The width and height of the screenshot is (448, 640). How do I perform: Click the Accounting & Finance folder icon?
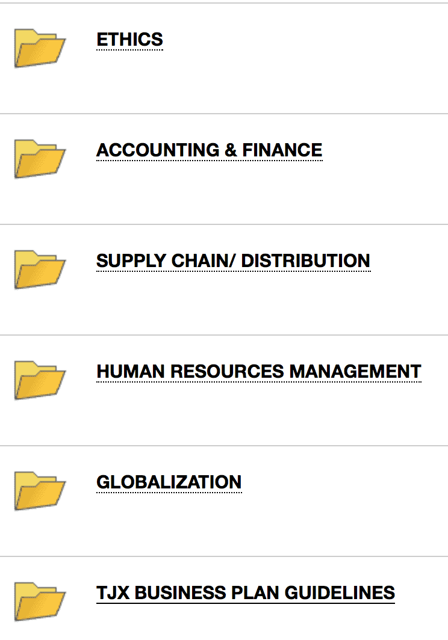pyautogui.click(x=39, y=159)
